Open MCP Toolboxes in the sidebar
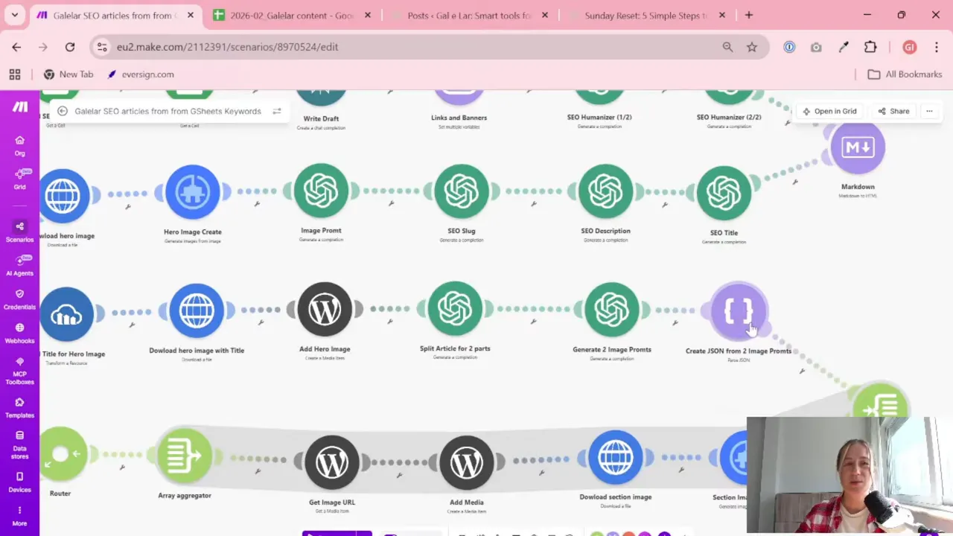The height and width of the screenshot is (536, 953). click(19, 371)
